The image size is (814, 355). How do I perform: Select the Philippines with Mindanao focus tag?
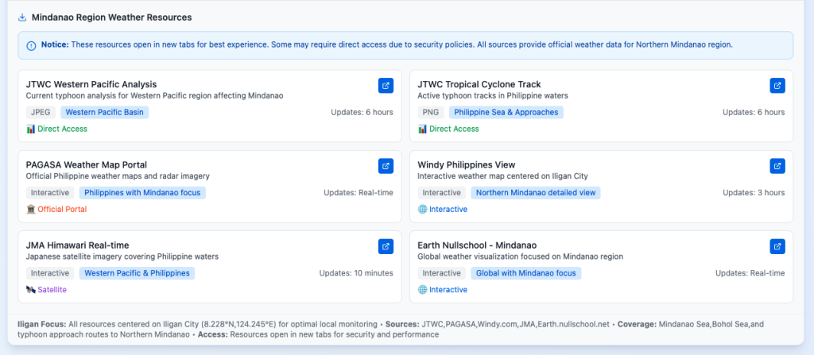coord(143,192)
